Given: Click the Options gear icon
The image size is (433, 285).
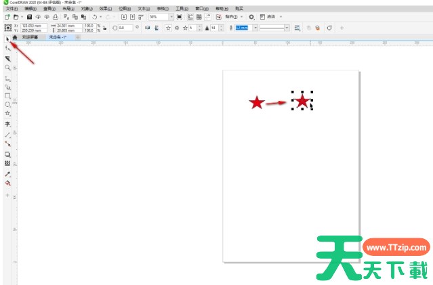Looking at the screenshot, I should 251,17.
